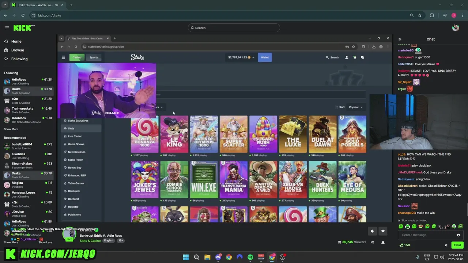Open the Zombie School Megaways thumbnail

(174, 179)
